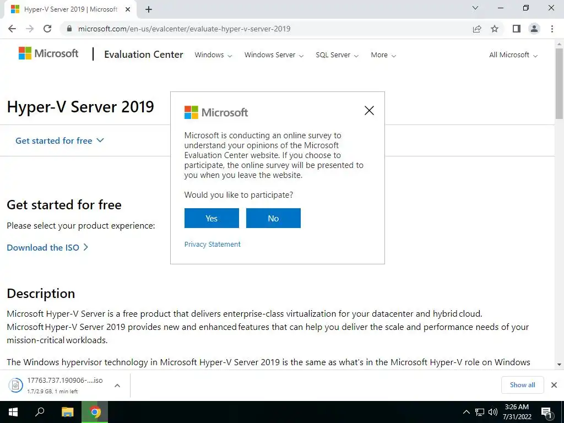The image size is (564, 423).
Task: Share this page icon in address bar
Action: pos(477,29)
